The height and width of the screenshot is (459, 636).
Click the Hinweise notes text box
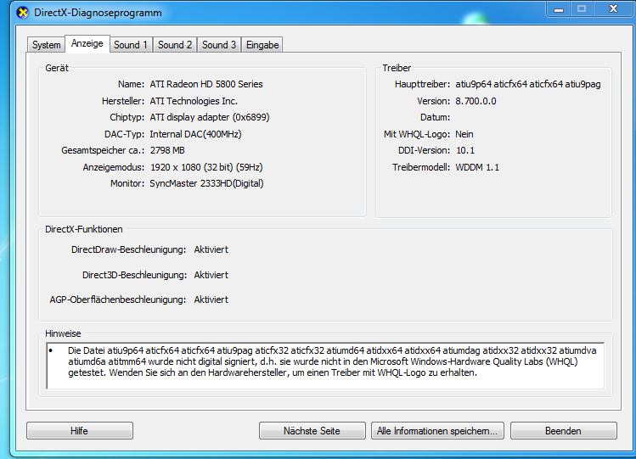click(325, 366)
